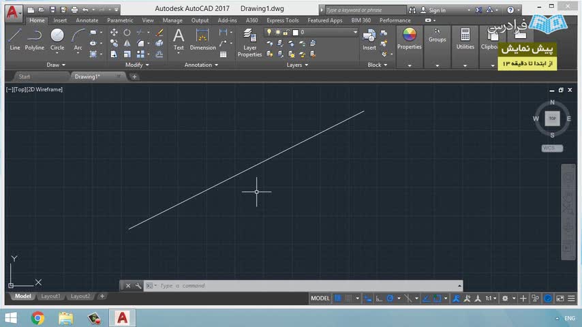Choose the Fillet tool in Modify
The height and width of the screenshot is (327, 582).
[140, 43]
